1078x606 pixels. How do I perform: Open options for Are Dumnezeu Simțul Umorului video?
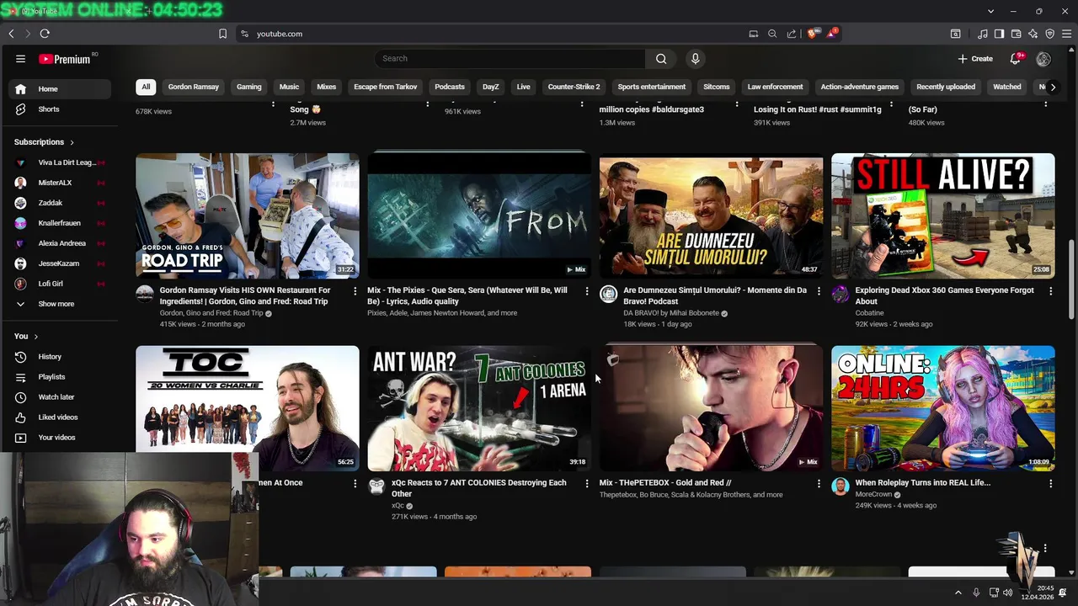click(819, 291)
